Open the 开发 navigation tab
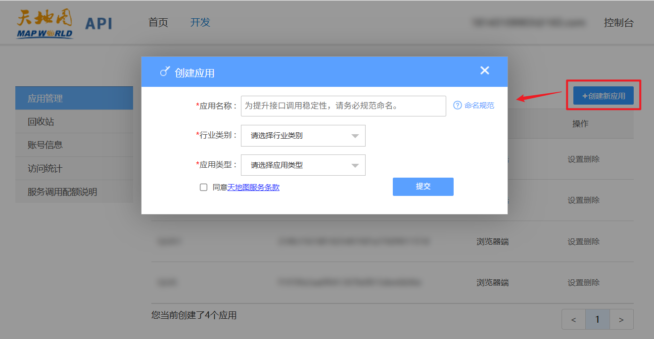Screen dimensions: 654x339 click(200, 23)
